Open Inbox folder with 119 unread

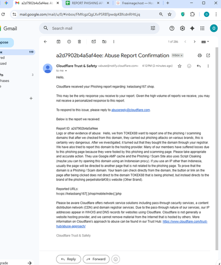tap(17, 52)
